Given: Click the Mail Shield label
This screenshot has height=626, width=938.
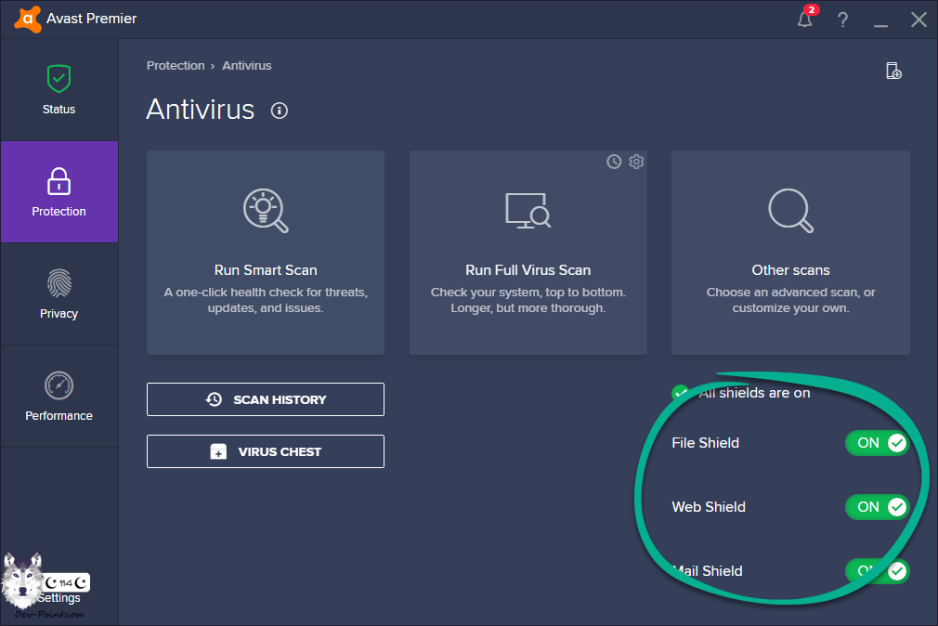Looking at the screenshot, I should pyautogui.click(x=707, y=571).
